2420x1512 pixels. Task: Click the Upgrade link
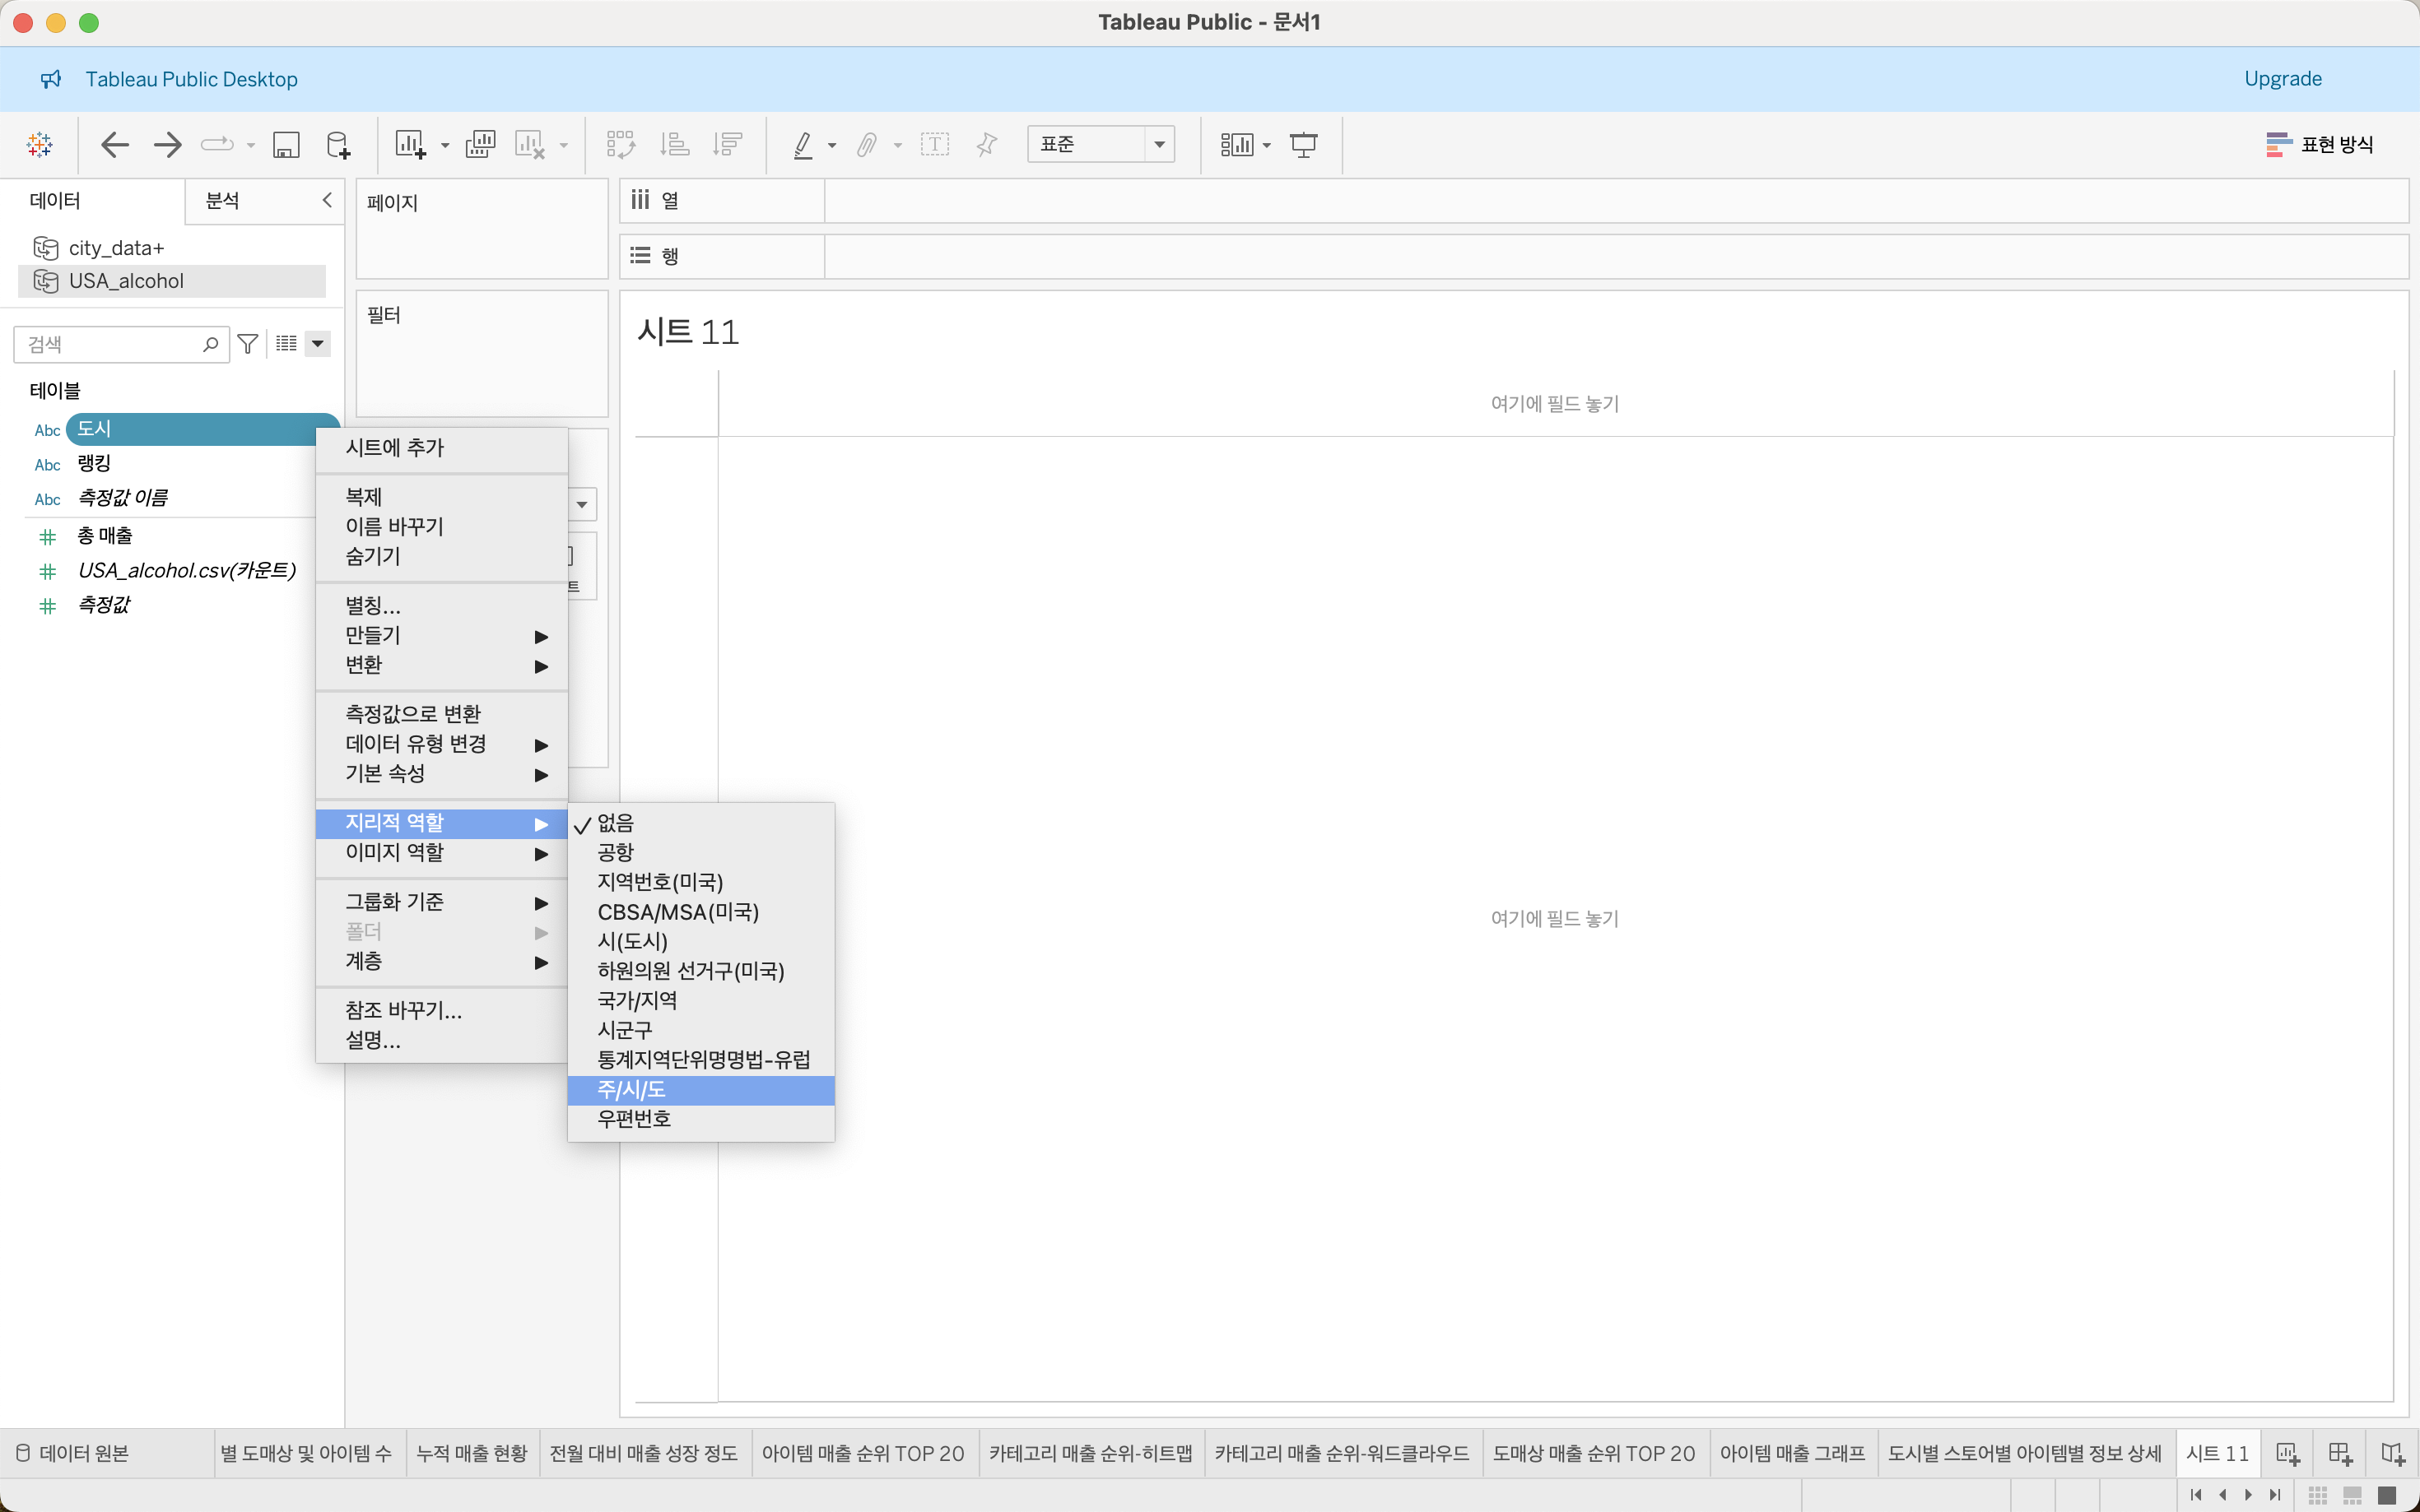click(x=2282, y=79)
